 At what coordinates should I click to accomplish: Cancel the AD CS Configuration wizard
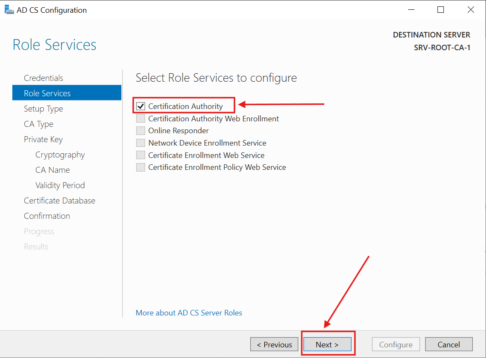click(449, 344)
